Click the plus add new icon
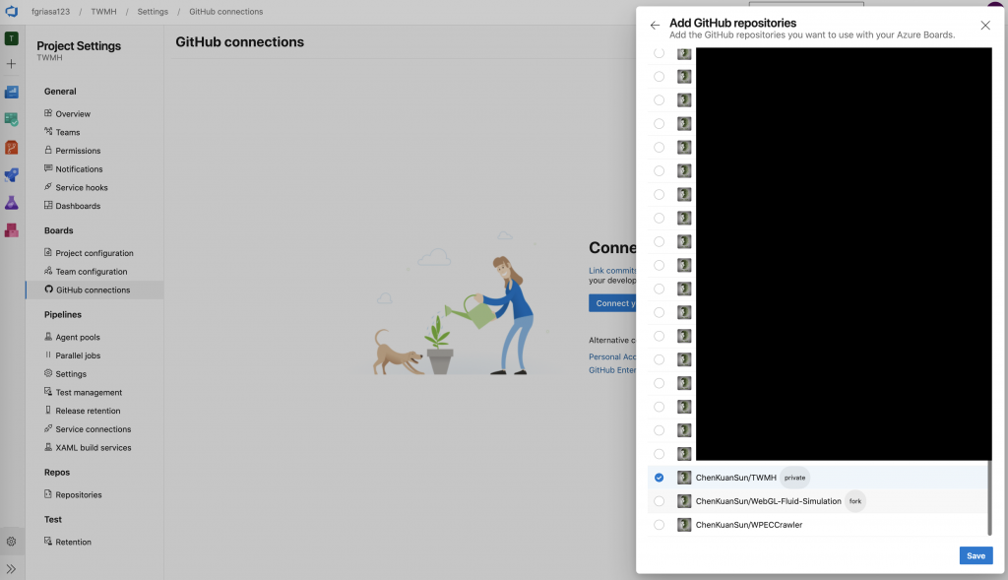 12,64
